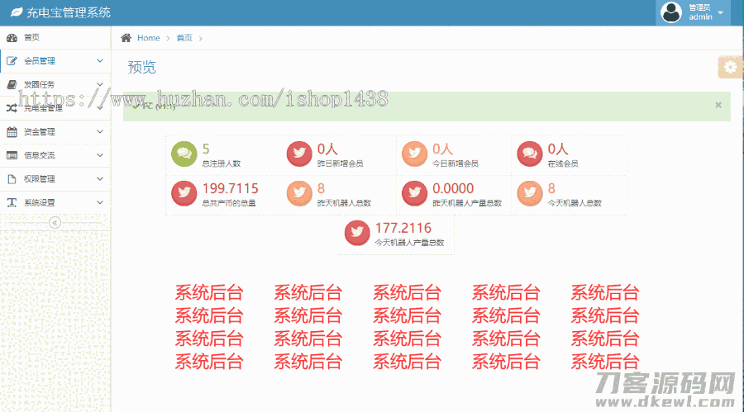Screen dimensions: 744x412
Task: Click the 在线会员 label text
Action: [563, 163]
